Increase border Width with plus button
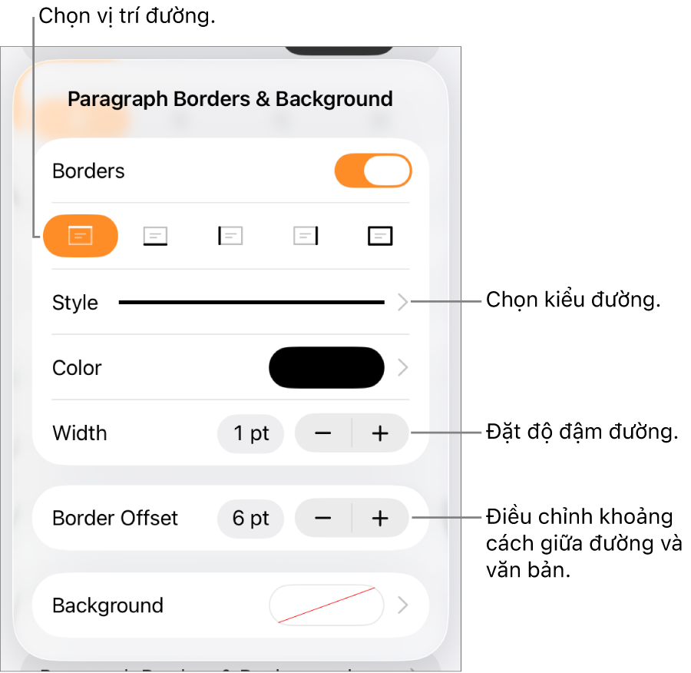This screenshot has height=673, width=691. 380,433
